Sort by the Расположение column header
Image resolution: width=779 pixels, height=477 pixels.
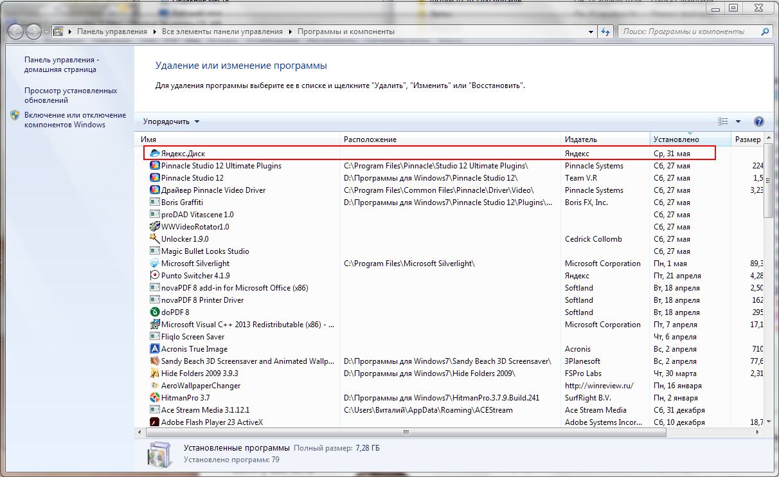tap(450, 139)
